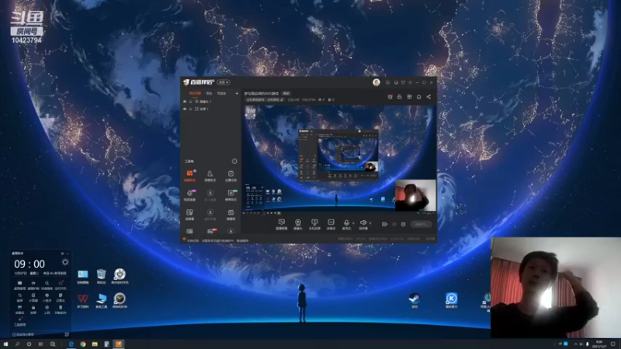The image size is (621, 349).
Task: Open the microphone dropdown arrow
Action: (x=353, y=223)
